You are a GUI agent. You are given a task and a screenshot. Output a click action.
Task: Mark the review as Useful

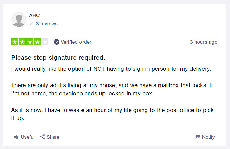tap(24, 137)
